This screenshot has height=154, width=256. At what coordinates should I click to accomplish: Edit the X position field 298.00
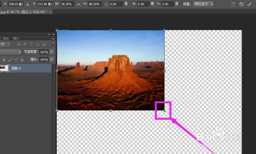(16, 4)
